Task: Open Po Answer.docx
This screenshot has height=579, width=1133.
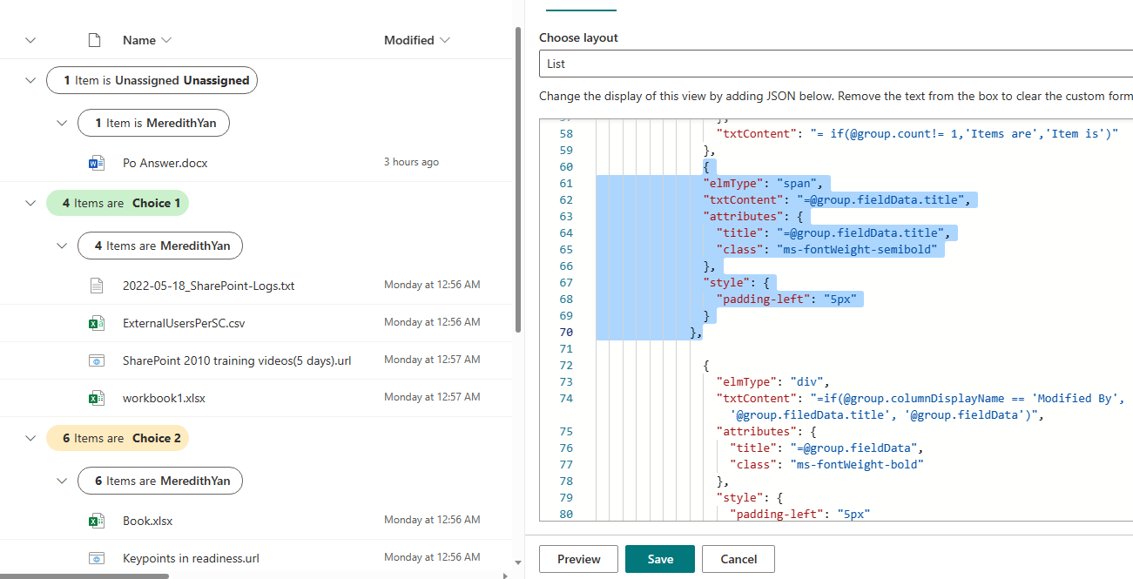Action: click(165, 163)
